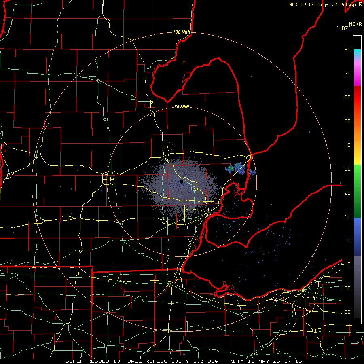The image size is (364, 364).
Task: Click the '100 NMI' range ring label
Action: 182,32
